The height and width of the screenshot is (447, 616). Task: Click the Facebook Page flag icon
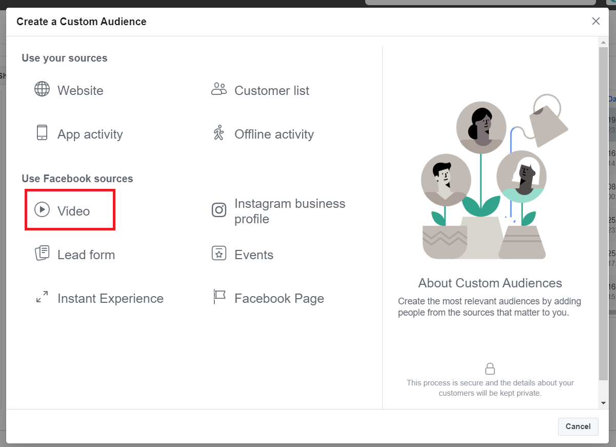(x=219, y=297)
